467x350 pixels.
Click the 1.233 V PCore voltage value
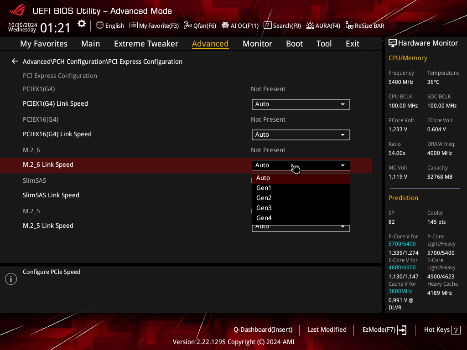tap(398, 129)
